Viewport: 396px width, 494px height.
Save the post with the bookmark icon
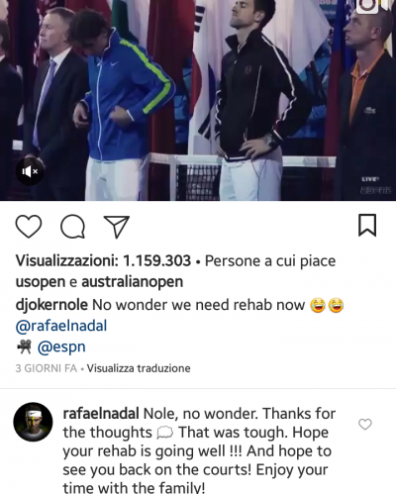(x=367, y=225)
